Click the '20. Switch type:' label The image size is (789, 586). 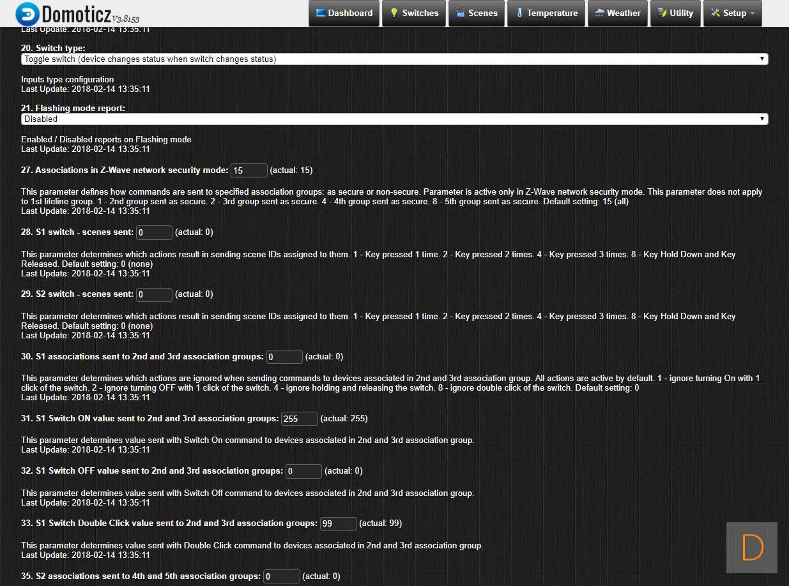click(53, 48)
